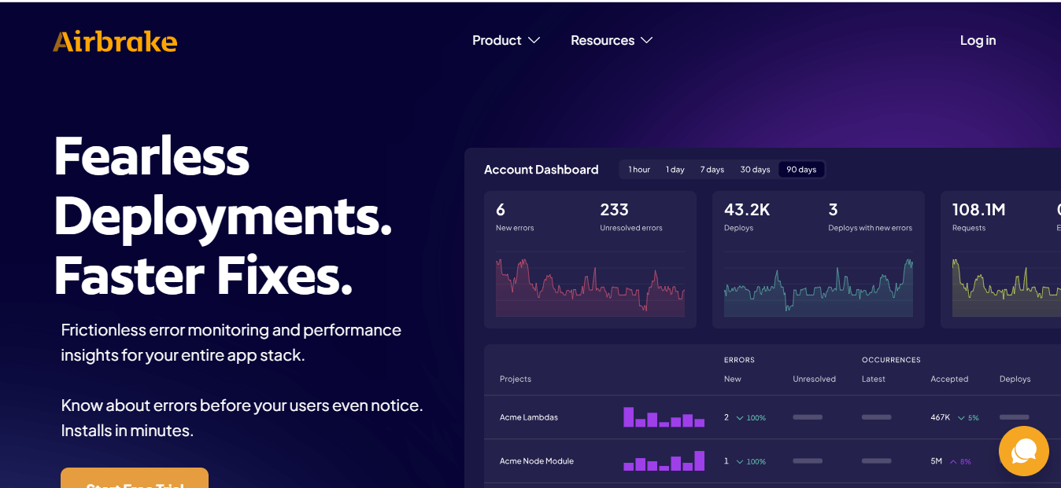
Task: Click the teal deploys line chart
Action: (819, 284)
